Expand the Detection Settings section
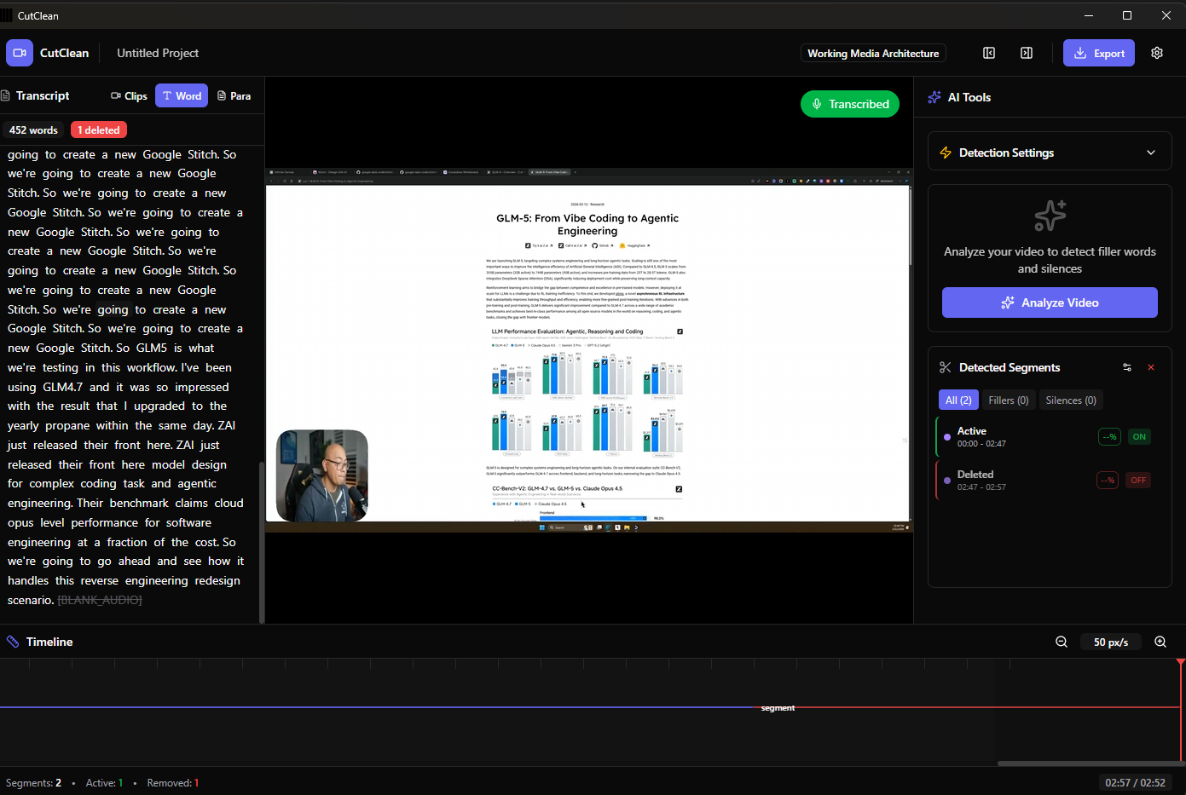Screen dimensions: 1186x795 [1049, 151]
